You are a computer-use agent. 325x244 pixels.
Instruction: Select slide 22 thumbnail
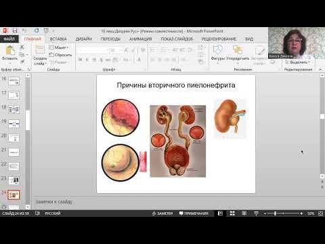pyautogui.click(x=14, y=166)
